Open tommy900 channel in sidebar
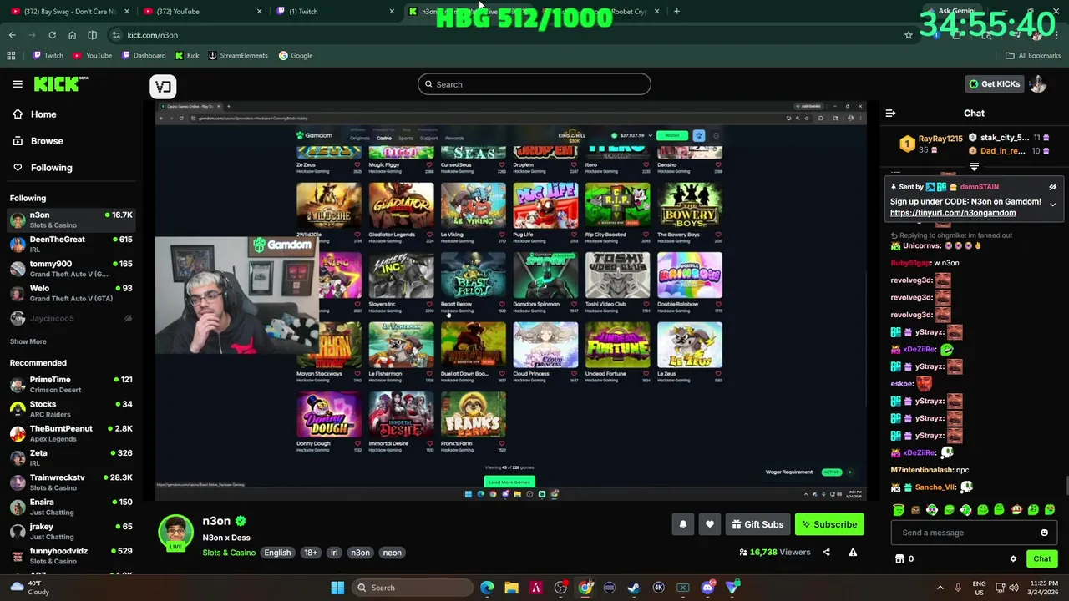This screenshot has width=1069, height=601. click(71, 268)
